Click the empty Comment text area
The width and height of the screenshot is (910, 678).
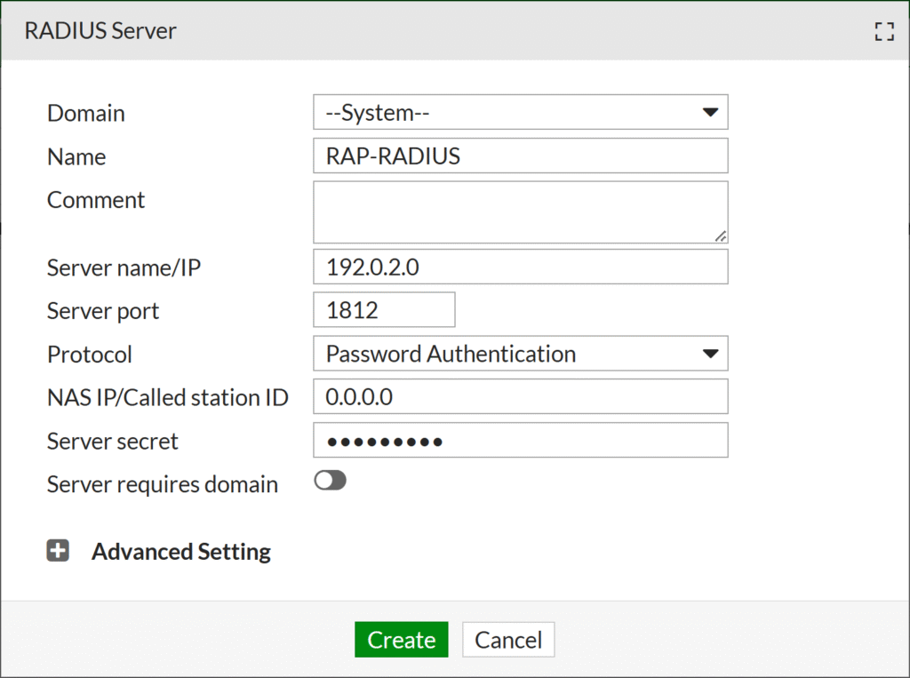[x=520, y=211]
